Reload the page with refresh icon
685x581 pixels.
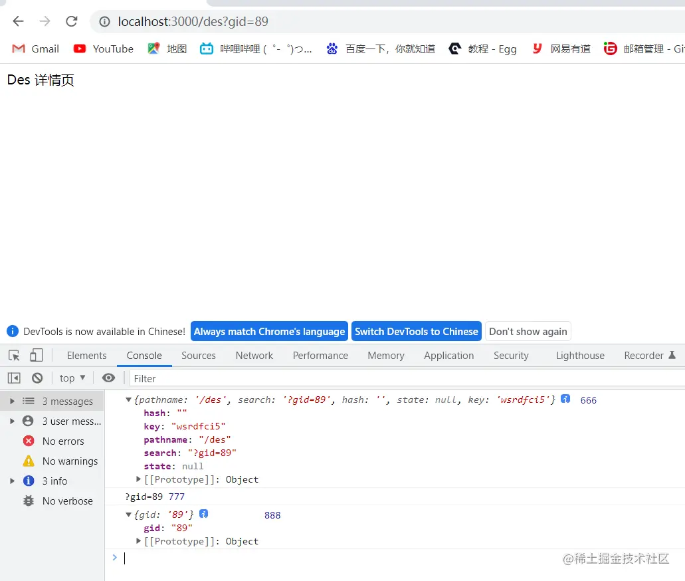click(71, 21)
